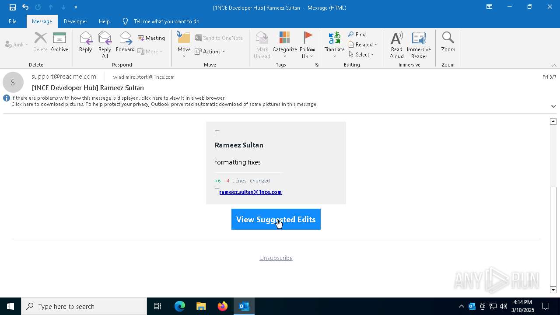
Task: Click the Tell me what you want to do box
Action: (166, 21)
